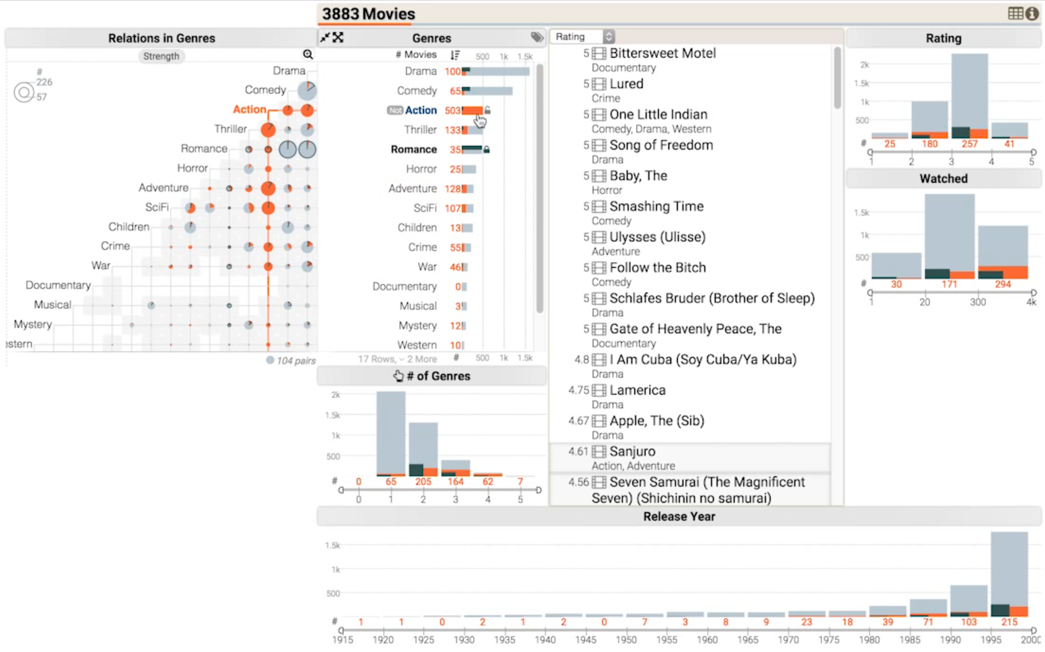
Task: Click the film icon beside Lamerica
Action: click(599, 390)
